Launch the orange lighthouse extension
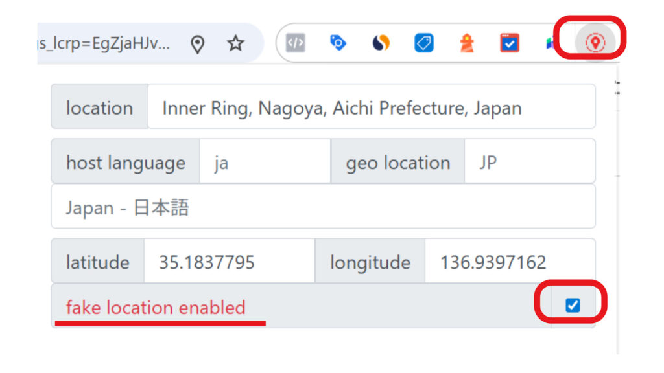Viewport: 664px width, 373px height. coord(467,43)
